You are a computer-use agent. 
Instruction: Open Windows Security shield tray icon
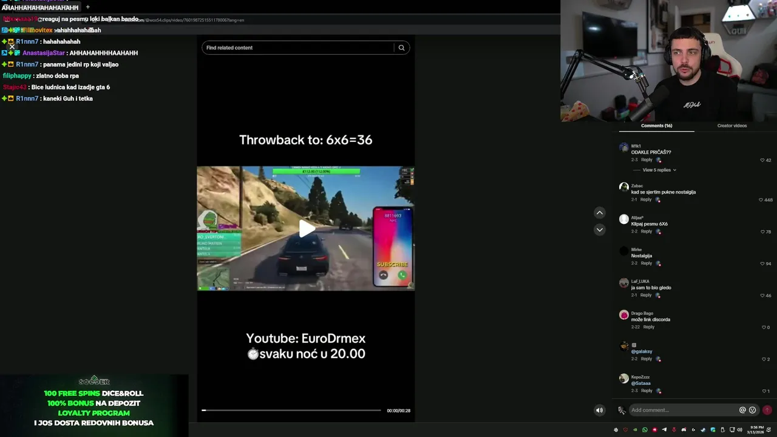pyautogui.click(x=713, y=430)
